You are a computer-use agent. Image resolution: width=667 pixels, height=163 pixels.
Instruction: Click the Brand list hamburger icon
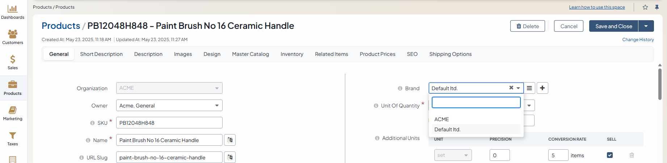529,88
